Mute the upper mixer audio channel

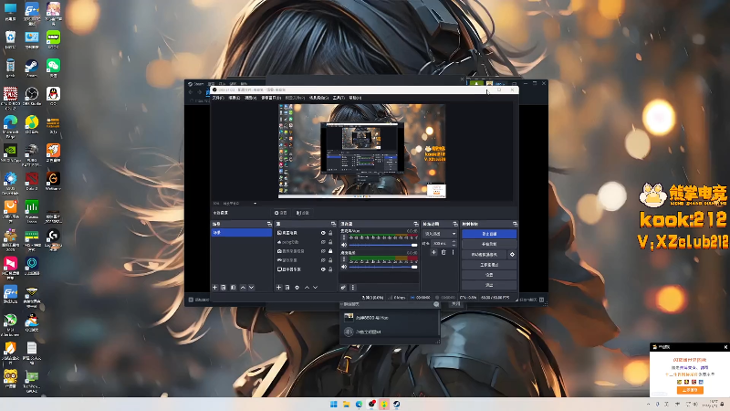[344, 245]
